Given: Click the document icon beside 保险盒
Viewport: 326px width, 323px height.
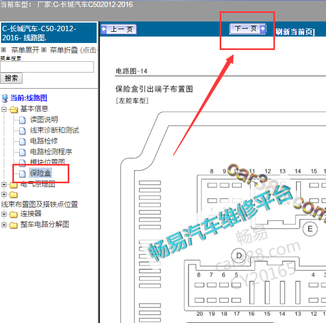Looking at the screenshot, I should [x=23, y=174].
